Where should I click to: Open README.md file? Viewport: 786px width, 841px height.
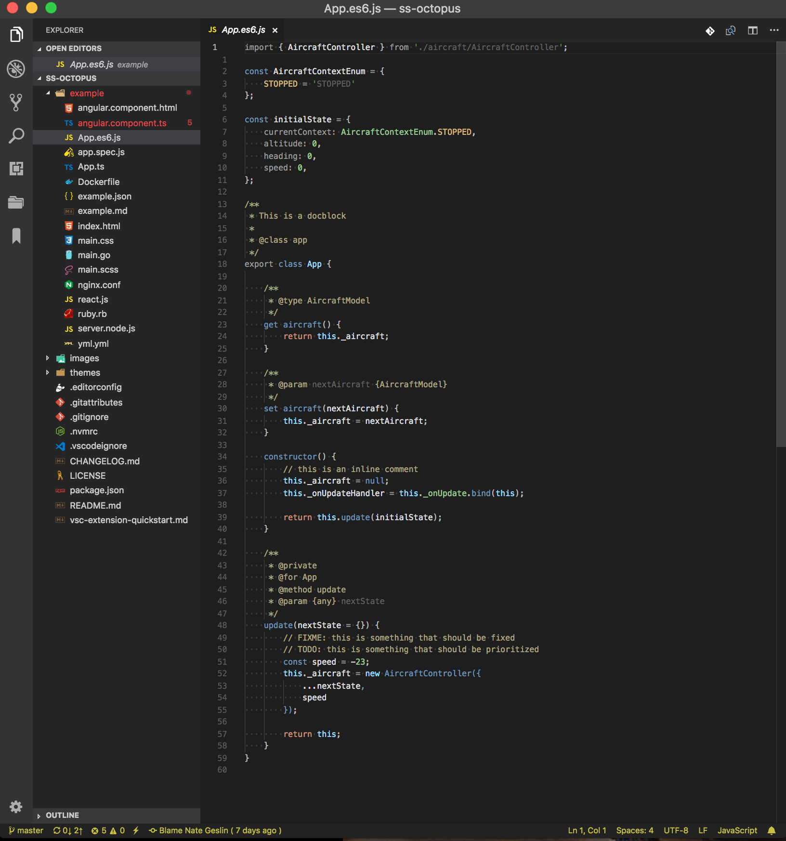tap(117, 506)
